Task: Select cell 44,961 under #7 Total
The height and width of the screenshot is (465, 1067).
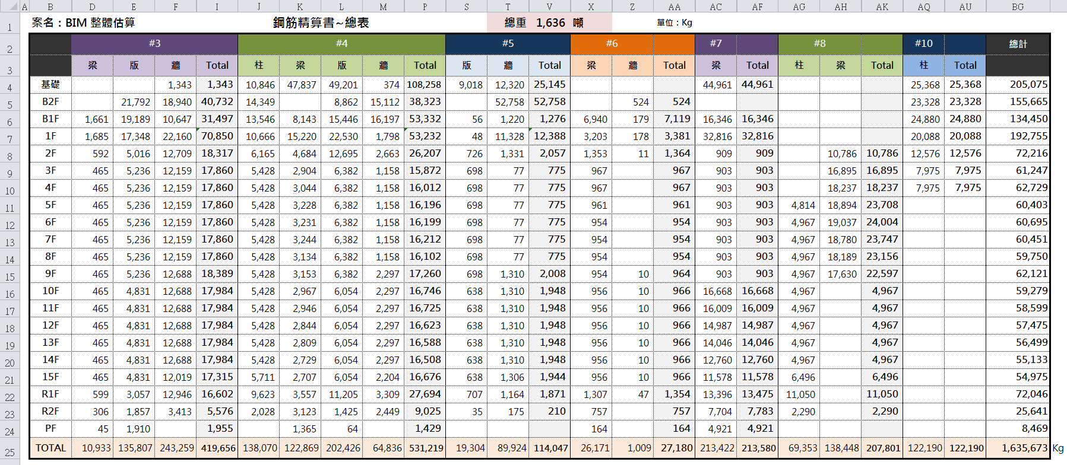Action: click(757, 85)
